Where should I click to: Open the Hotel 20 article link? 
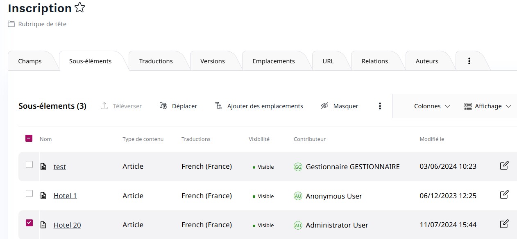67,225
